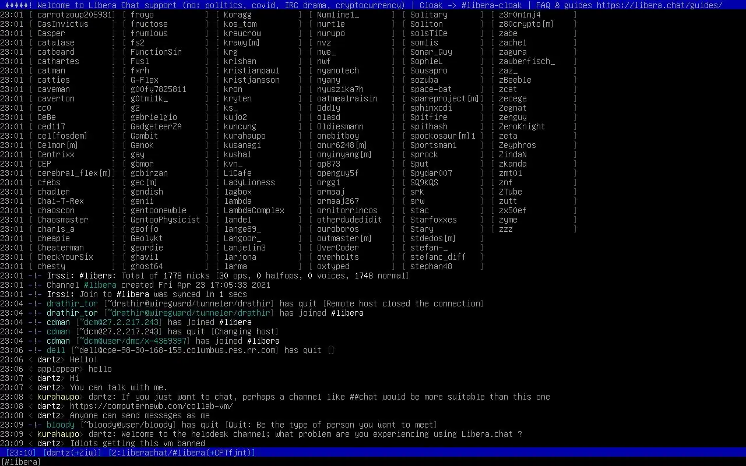This screenshot has height=466, width=746.
Task: Click the 'Total of 1778 nicks' summary line
Action: 205,276
